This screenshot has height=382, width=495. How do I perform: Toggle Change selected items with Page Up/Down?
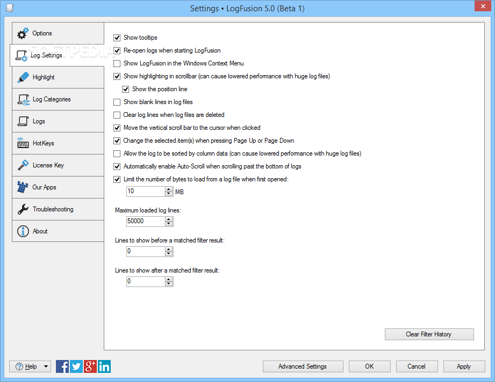(x=117, y=141)
